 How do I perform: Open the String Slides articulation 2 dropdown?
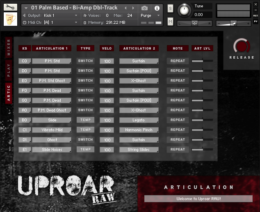[x=139, y=150]
